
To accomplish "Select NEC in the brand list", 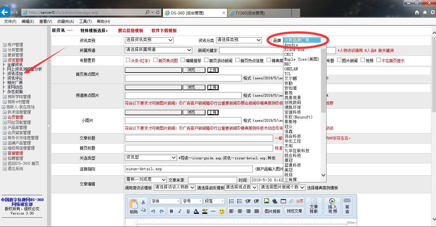I will click(x=302, y=64).
